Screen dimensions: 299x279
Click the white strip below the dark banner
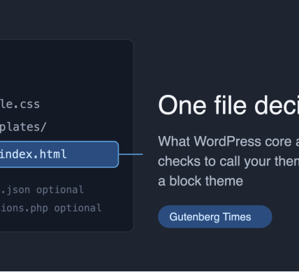[149, 275]
